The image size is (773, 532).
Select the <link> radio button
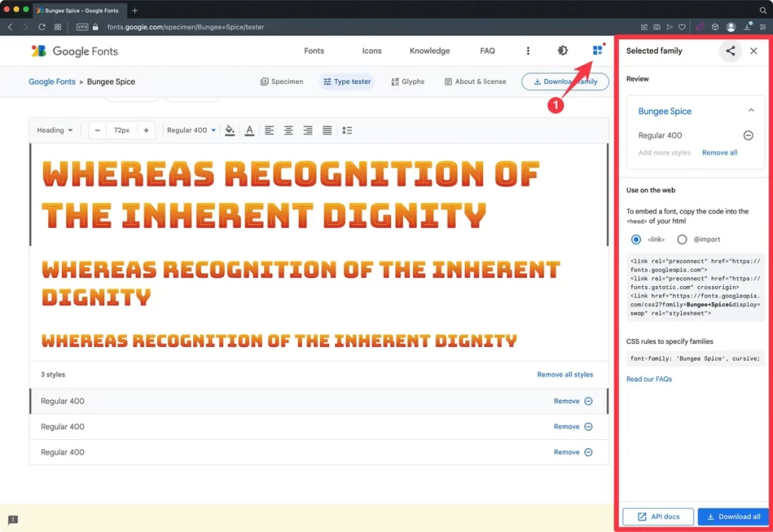click(x=636, y=239)
